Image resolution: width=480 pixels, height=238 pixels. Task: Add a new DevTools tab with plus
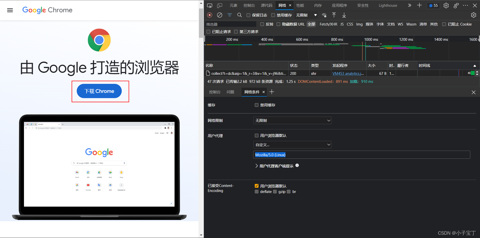pyautogui.click(x=419, y=5)
